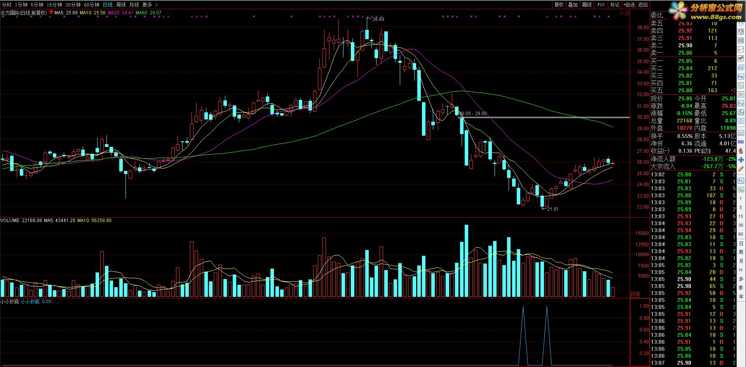The height and width of the screenshot is (367, 746).
Task: Click the MA60: 29.07 label
Action: pyautogui.click(x=148, y=13)
